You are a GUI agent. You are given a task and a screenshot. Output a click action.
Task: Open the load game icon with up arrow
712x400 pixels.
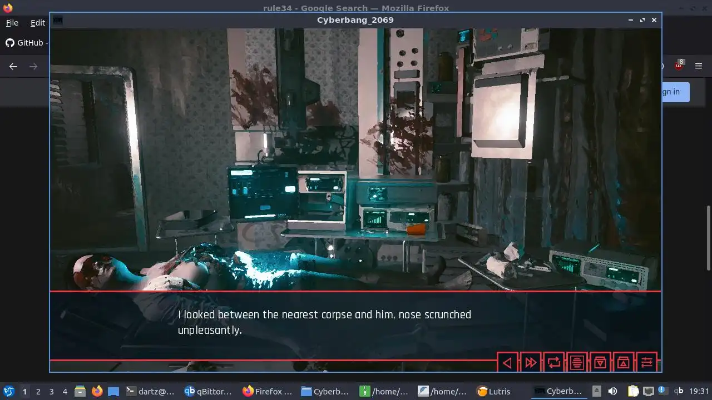point(624,363)
